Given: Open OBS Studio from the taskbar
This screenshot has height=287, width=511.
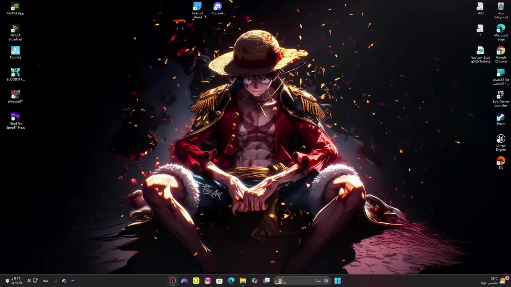Looking at the screenshot, I should coord(172,281).
